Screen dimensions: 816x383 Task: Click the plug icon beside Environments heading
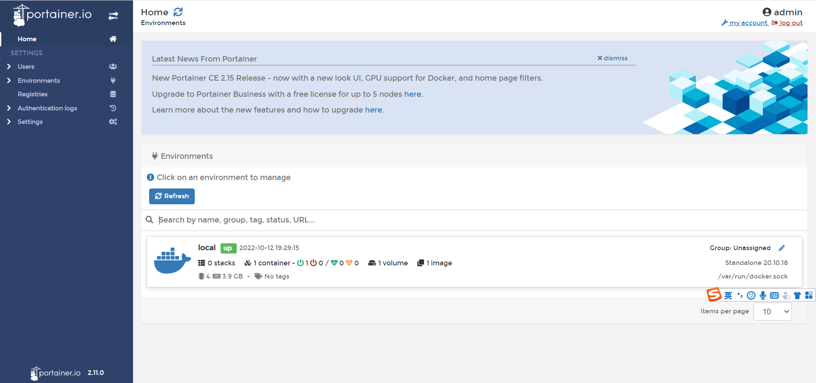point(155,156)
